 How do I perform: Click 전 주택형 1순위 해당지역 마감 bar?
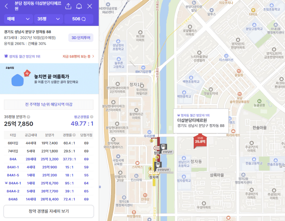(x=49, y=104)
